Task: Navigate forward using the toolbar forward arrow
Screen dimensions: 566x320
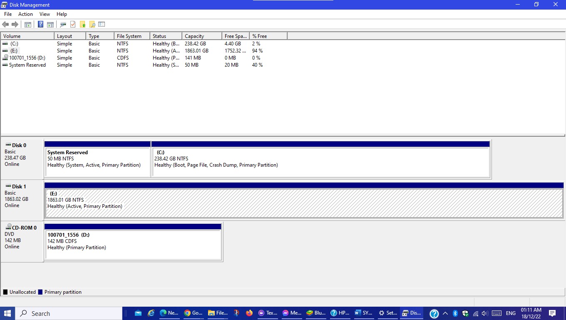Action: [14, 24]
